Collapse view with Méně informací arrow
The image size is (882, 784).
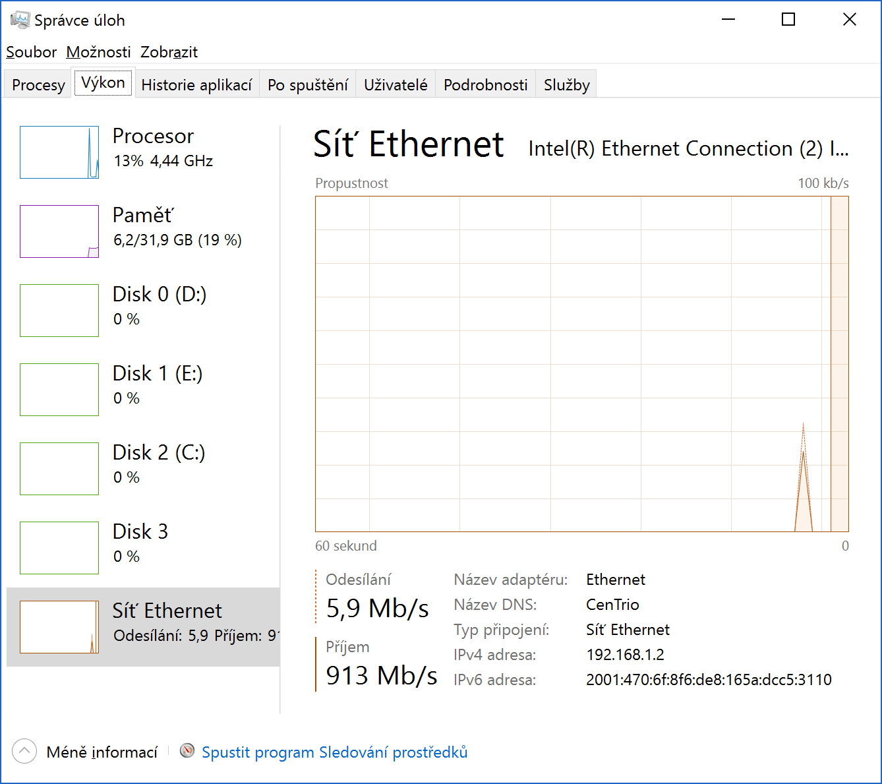click(24, 751)
